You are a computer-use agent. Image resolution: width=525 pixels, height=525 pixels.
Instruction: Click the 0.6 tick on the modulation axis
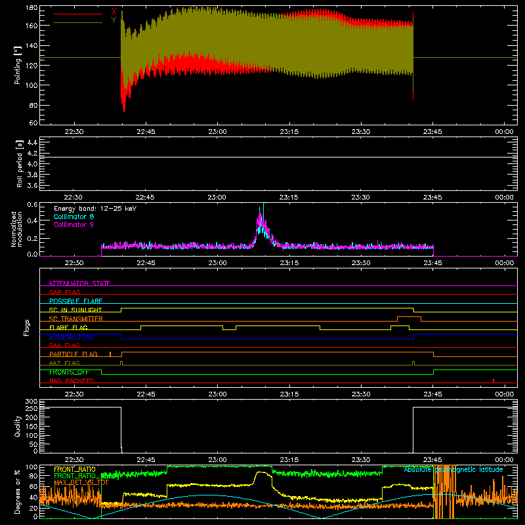coord(32,205)
